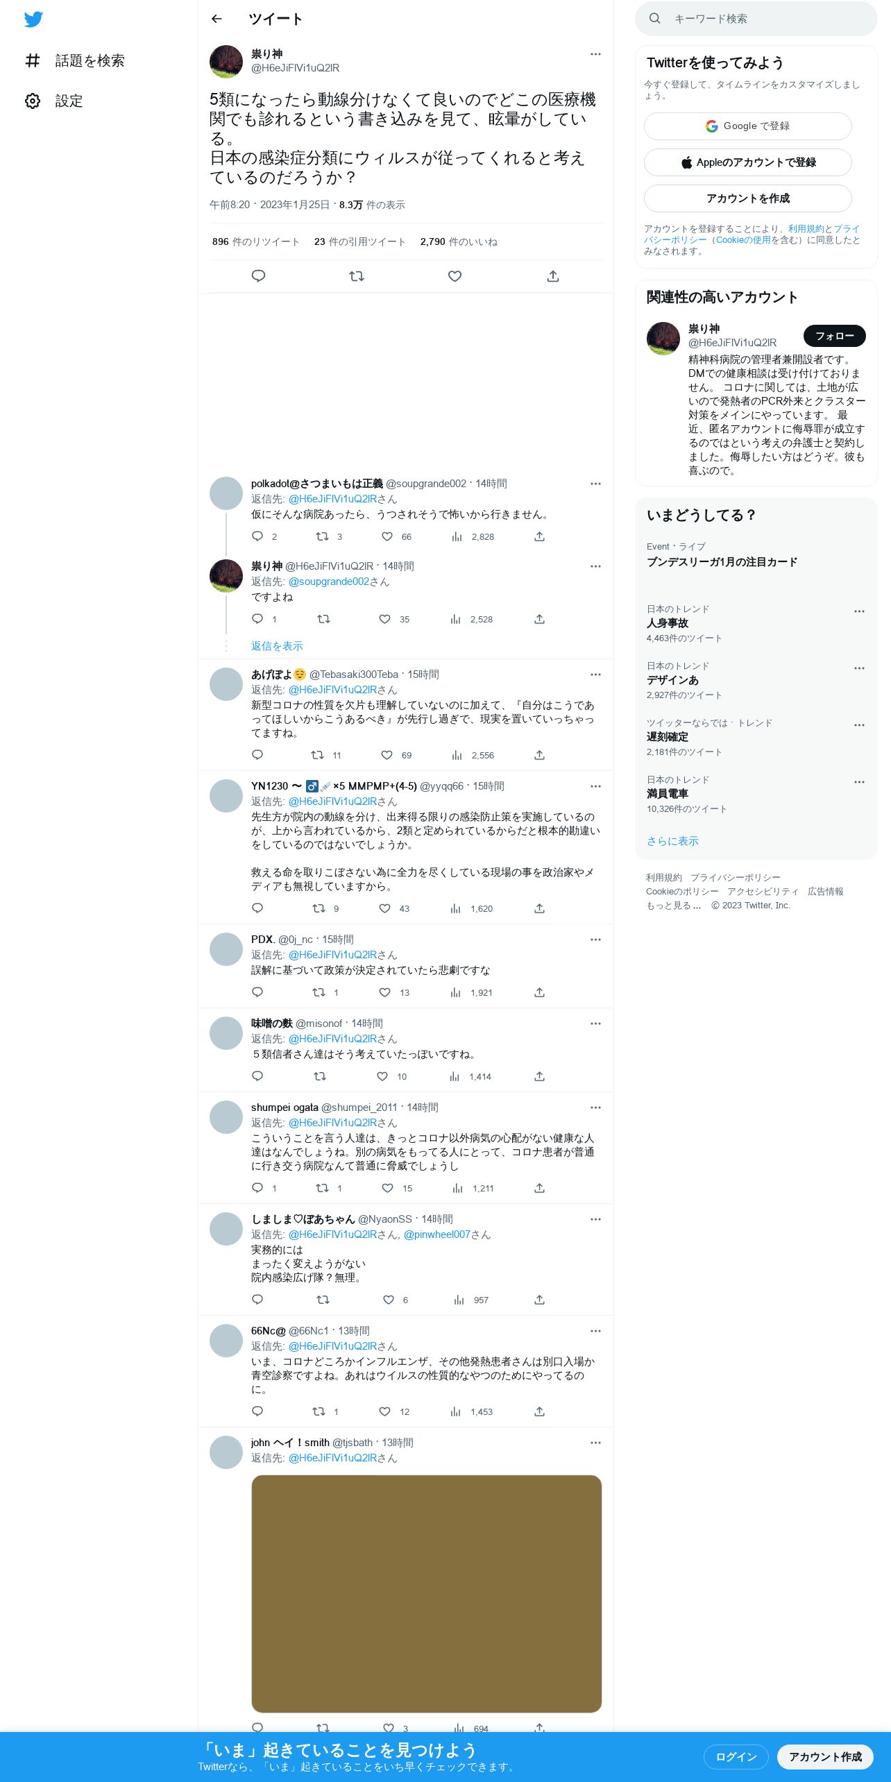Expand hidden replies with 返信を表示

[x=277, y=646]
